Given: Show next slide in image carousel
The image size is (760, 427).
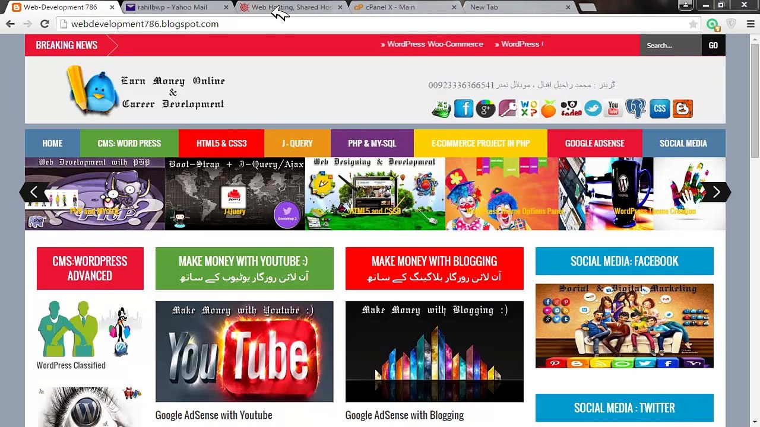Looking at the screenshot, I should pyautogui.click(x=716, y=192).
